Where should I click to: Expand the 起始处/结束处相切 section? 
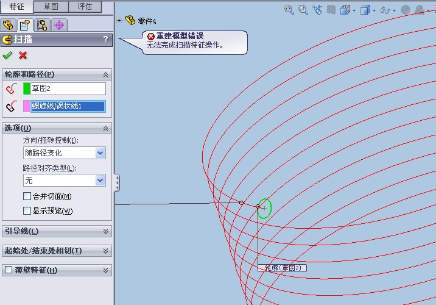[x=106, y=251]
